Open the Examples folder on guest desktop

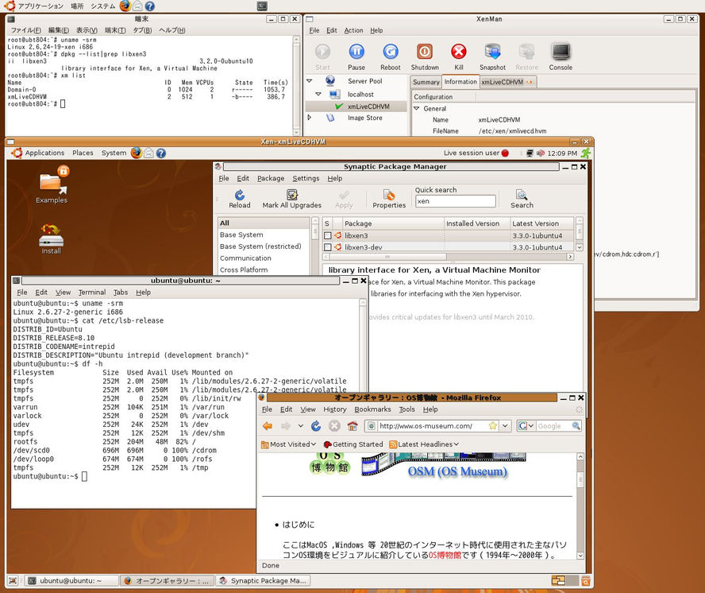point(52,185)
